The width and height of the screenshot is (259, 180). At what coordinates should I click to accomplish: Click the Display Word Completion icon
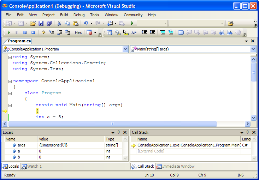pyautogui.click(x=134, y=33)
